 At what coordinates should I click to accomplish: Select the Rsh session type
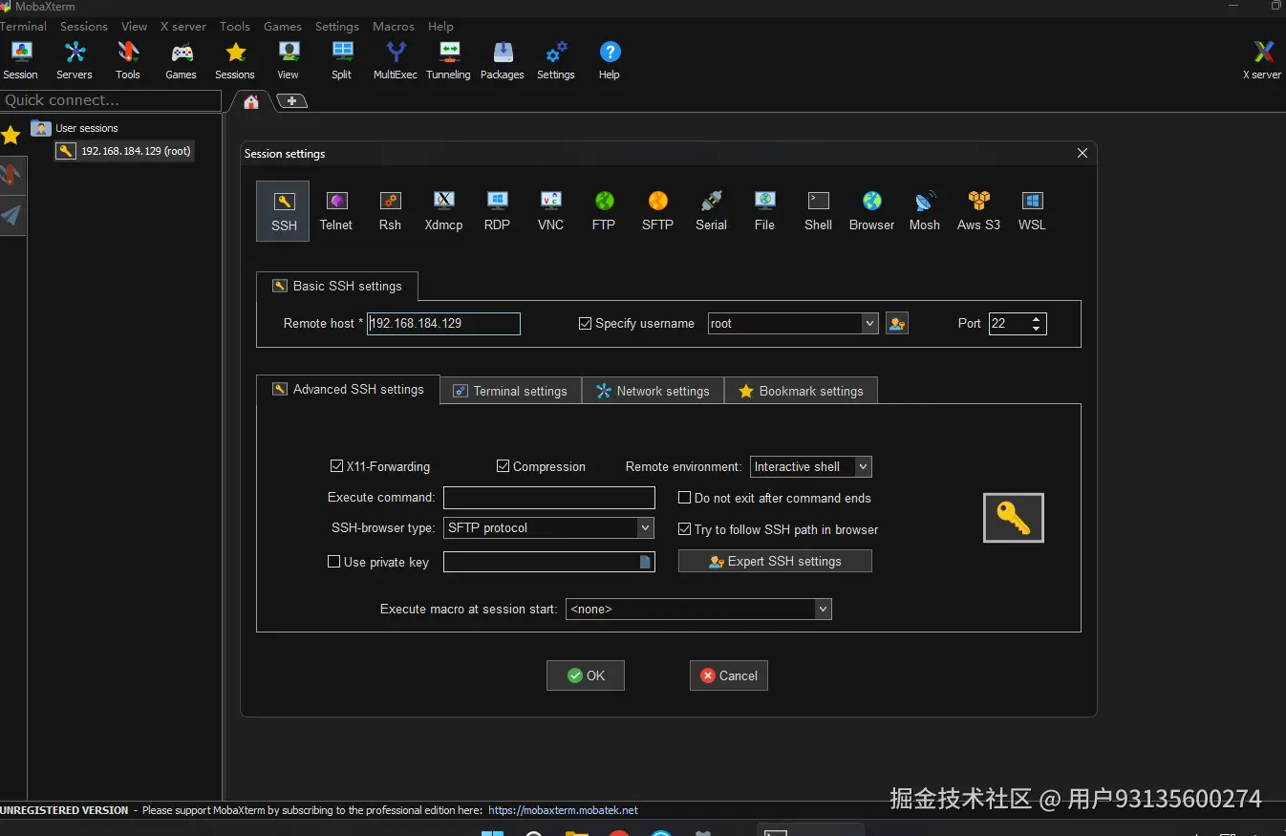click(x=390, y=211)
